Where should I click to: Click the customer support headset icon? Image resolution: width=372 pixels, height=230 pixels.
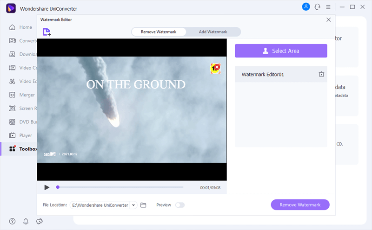point(318,7)
